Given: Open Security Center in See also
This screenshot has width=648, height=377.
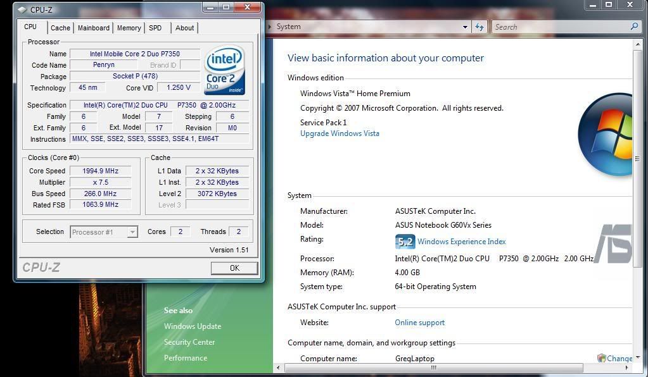Looking at the screenshot, I should coord(189,342).
